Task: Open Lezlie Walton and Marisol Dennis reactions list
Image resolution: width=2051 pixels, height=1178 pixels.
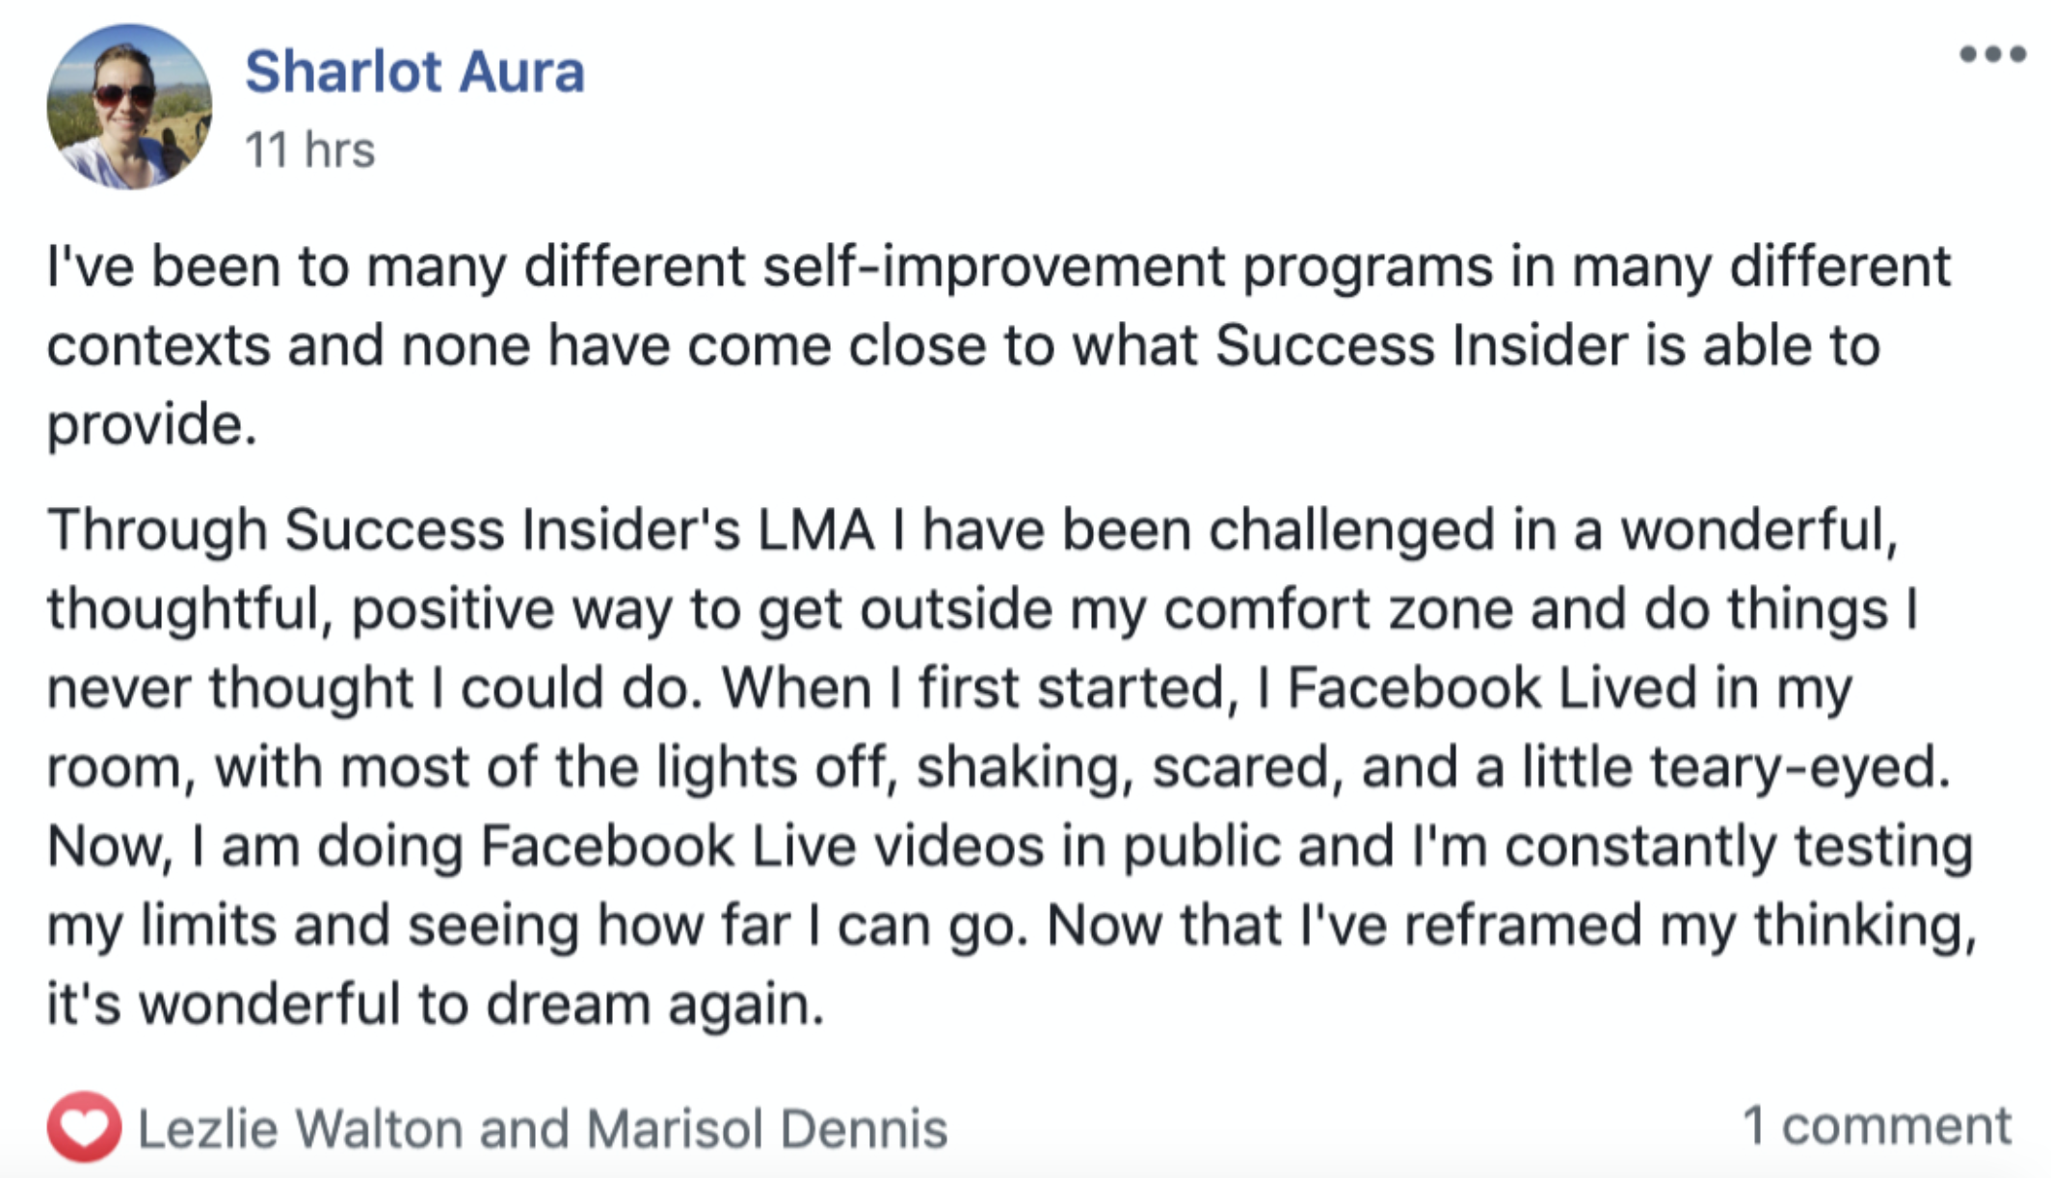Action: click(x=543, y=1129)
